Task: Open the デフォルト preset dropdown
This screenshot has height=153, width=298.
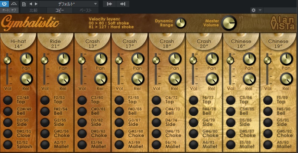Action: click(69, 4)
